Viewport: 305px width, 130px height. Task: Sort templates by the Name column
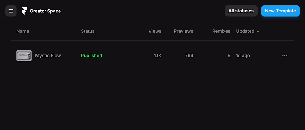(x=23, y=31)
